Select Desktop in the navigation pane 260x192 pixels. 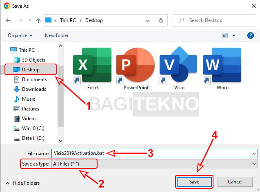pyautogui.click(x=31, y=69)
